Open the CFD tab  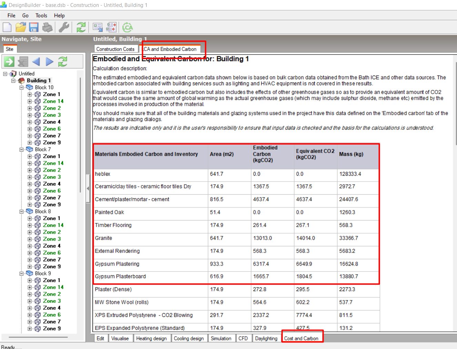[243, 338]
